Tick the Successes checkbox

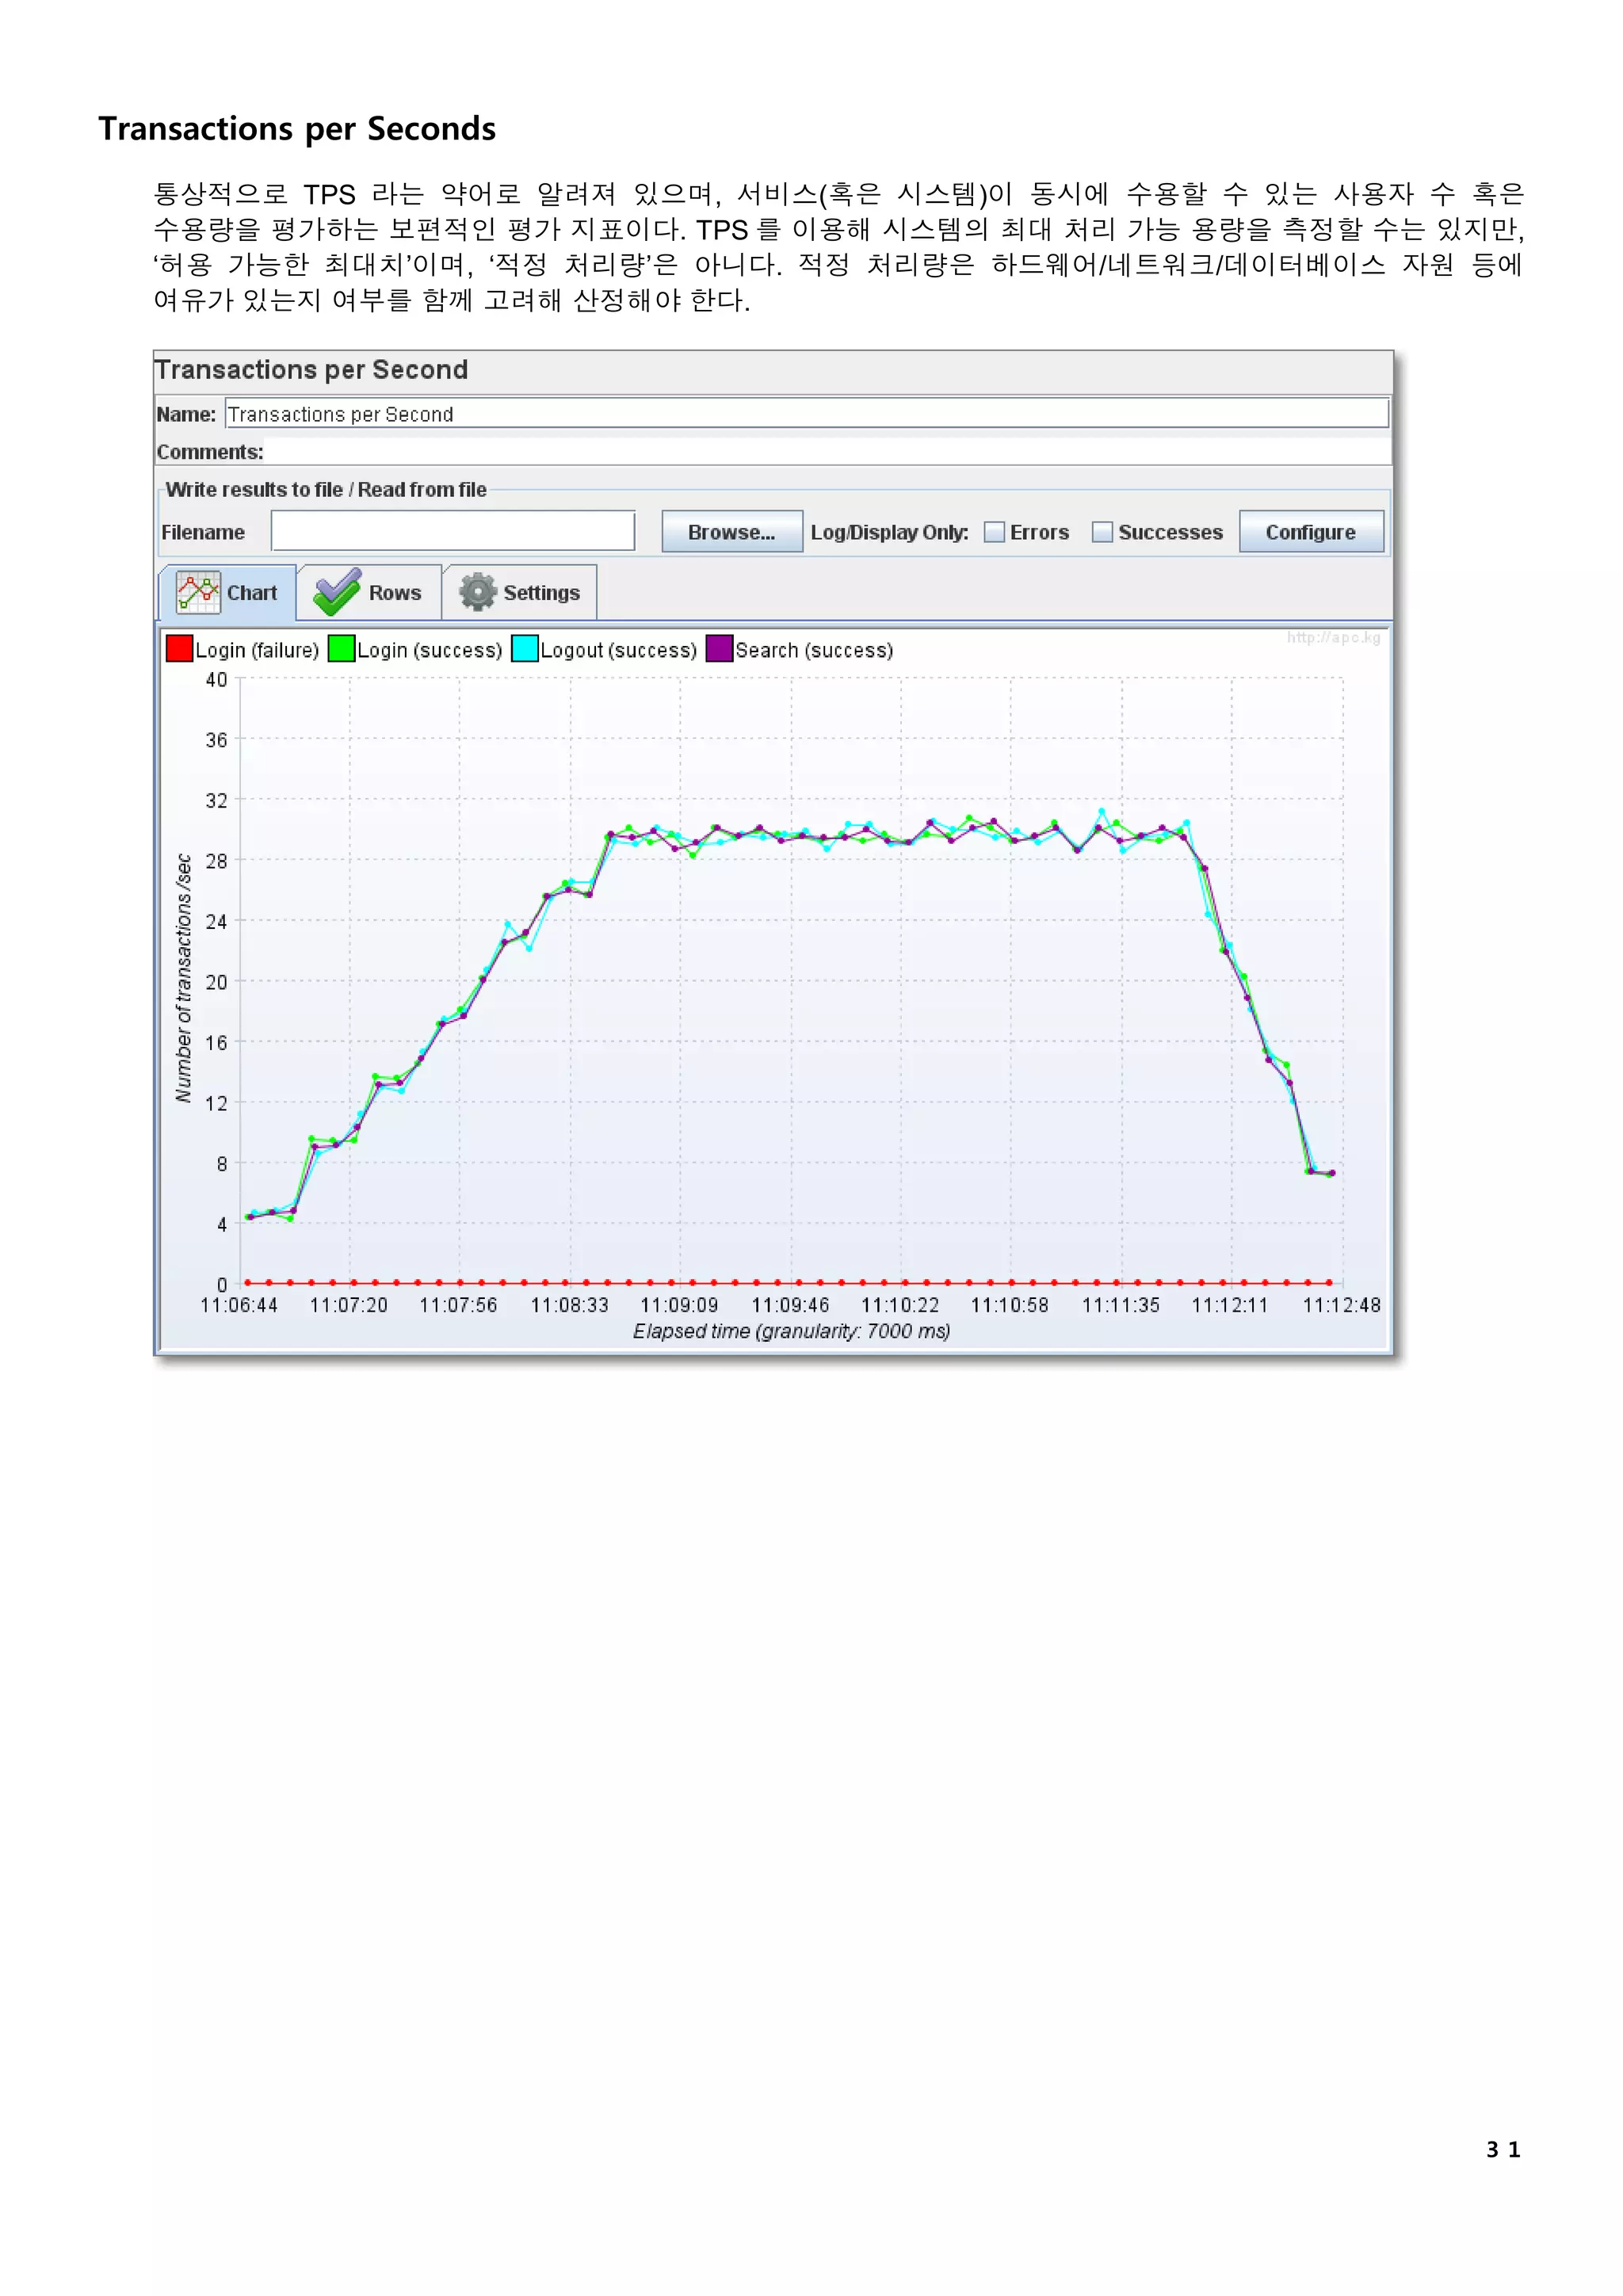1102,532
